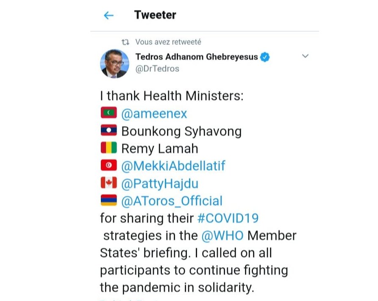Go back using the blue arrow

click(x=109, y=16)
